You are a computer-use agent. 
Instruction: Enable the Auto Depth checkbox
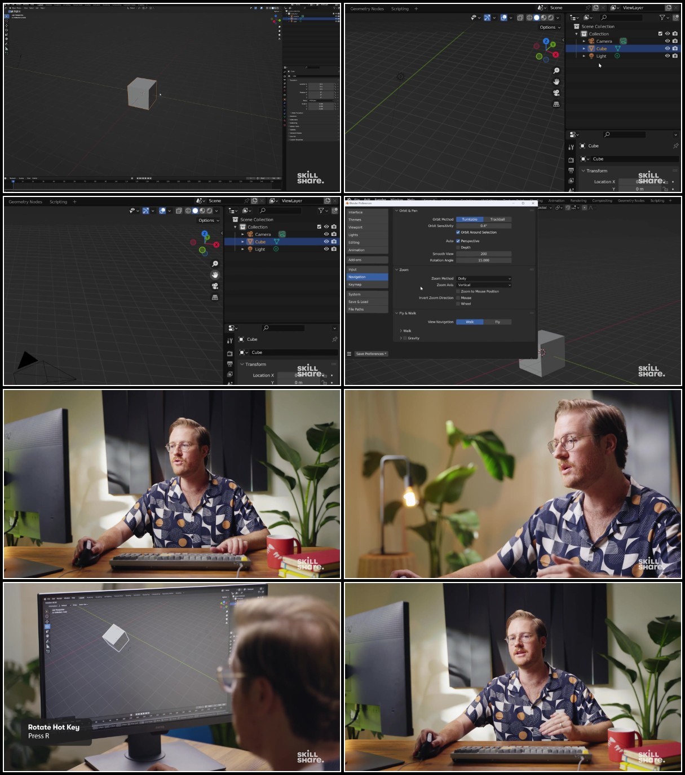point(458,247)
